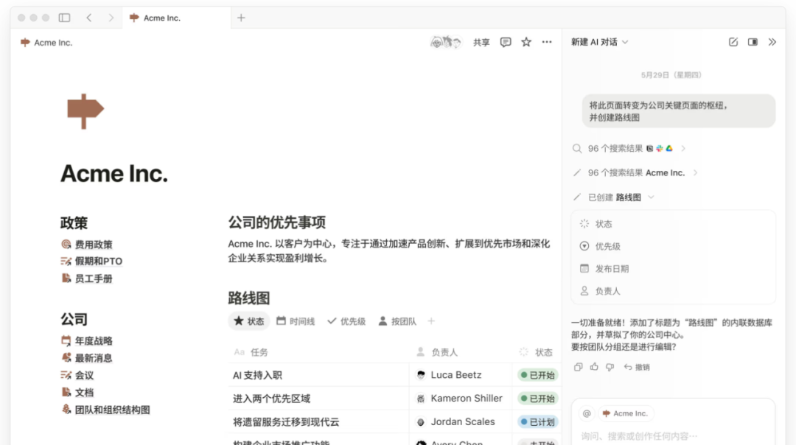Click the star icon to favorite this page
Viewport: 796px width, 445px height.
pos(526,42)
